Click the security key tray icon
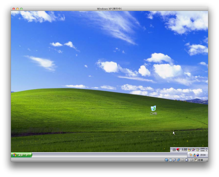Viewport: 219px width, 177px height. tap(191, 155)
